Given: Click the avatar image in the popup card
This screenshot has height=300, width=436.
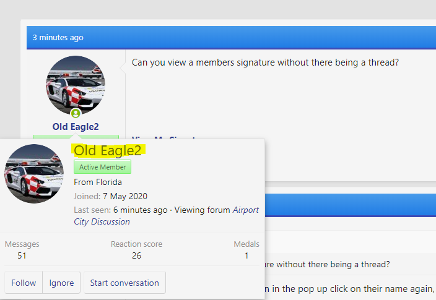Looking at the screenshot, I should (x=34, y=174).
